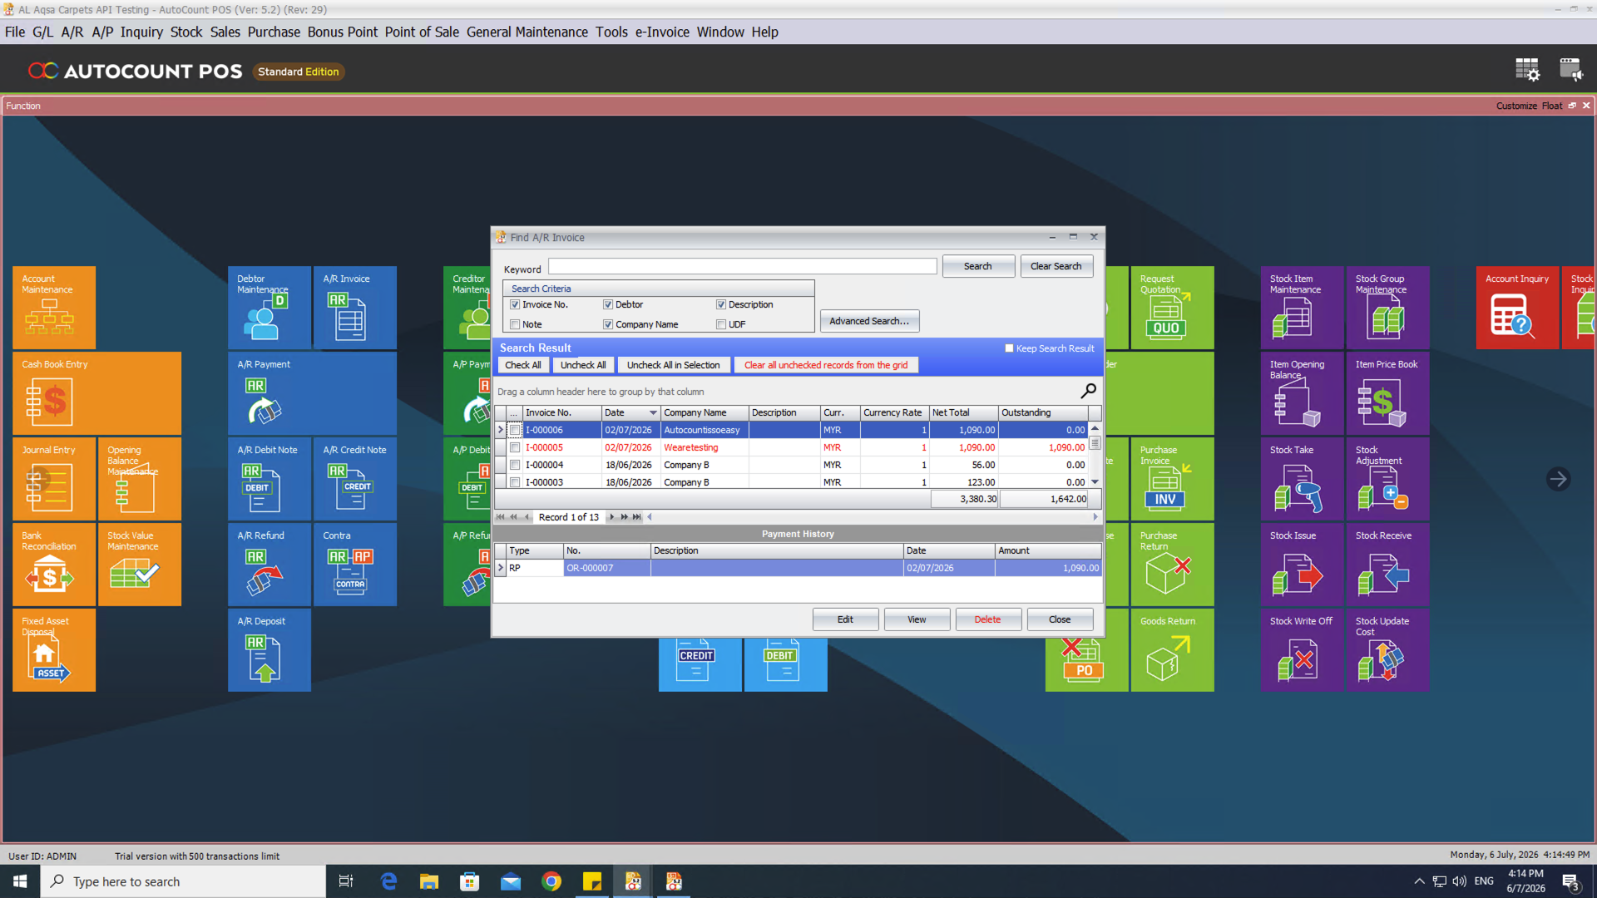Click the Windows Start button
Screen dimensions: 1597x898
pos(20,881)
